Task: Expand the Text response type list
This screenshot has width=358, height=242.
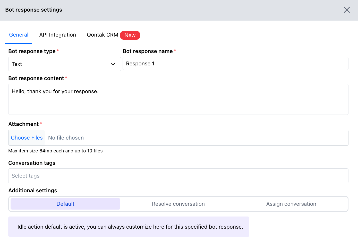Action: [x=64, y=64]
